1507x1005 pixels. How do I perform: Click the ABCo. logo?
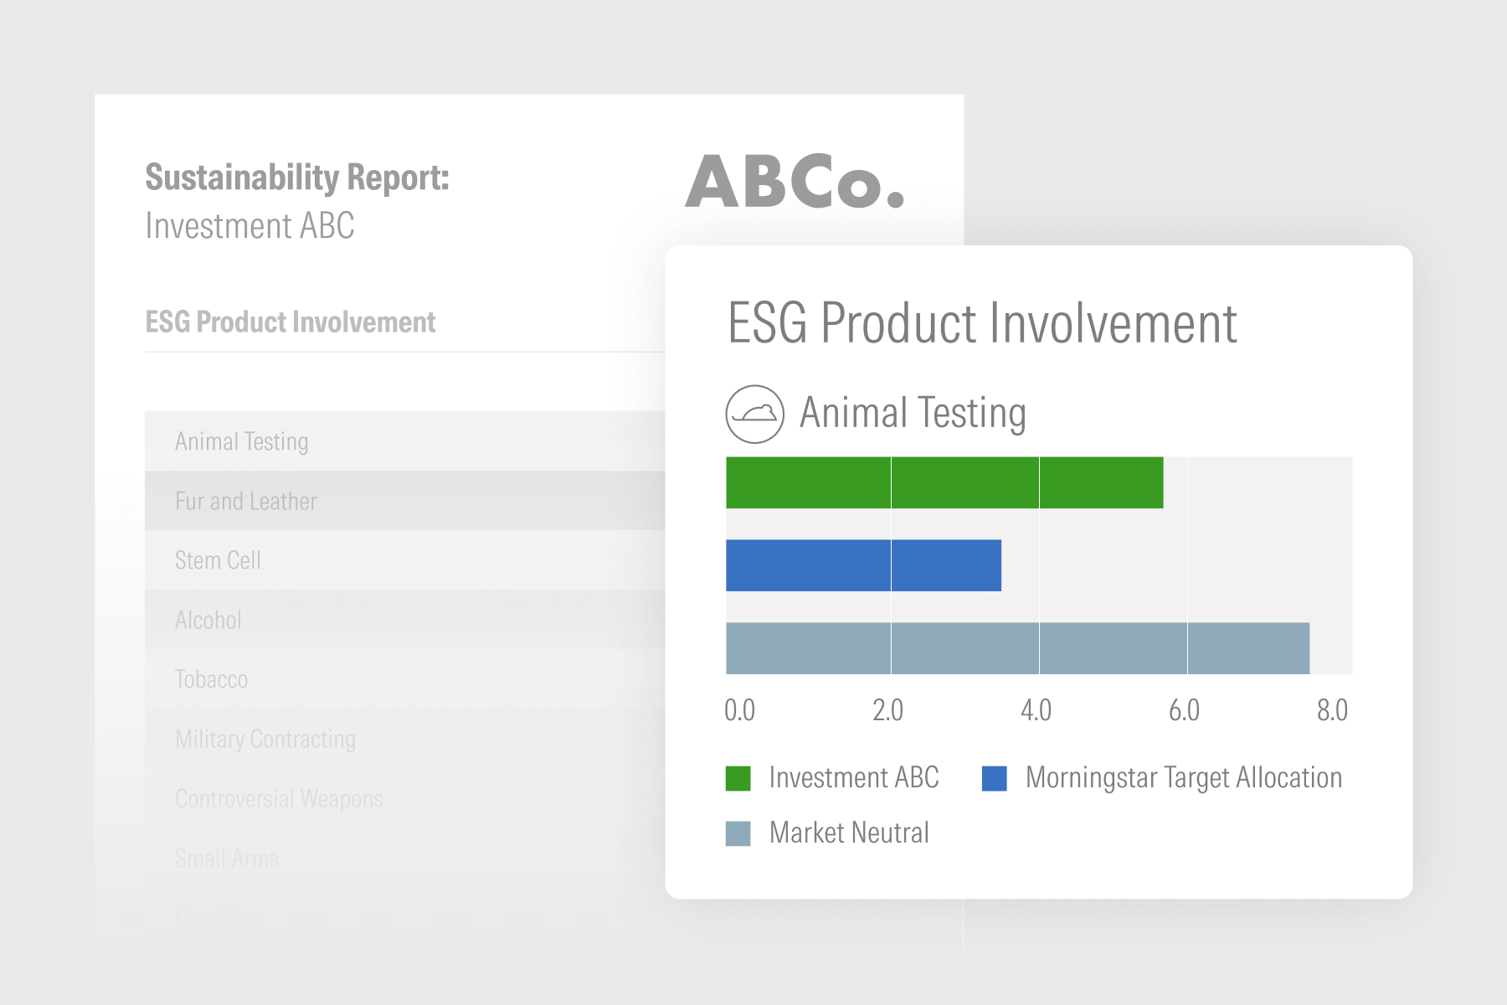click(795, 181)
